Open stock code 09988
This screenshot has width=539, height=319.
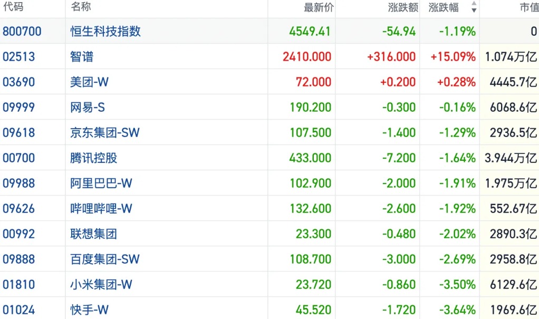(x=18, y=183)
